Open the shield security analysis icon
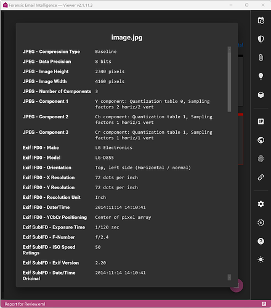271x308 pixels. tap(261, 39)
